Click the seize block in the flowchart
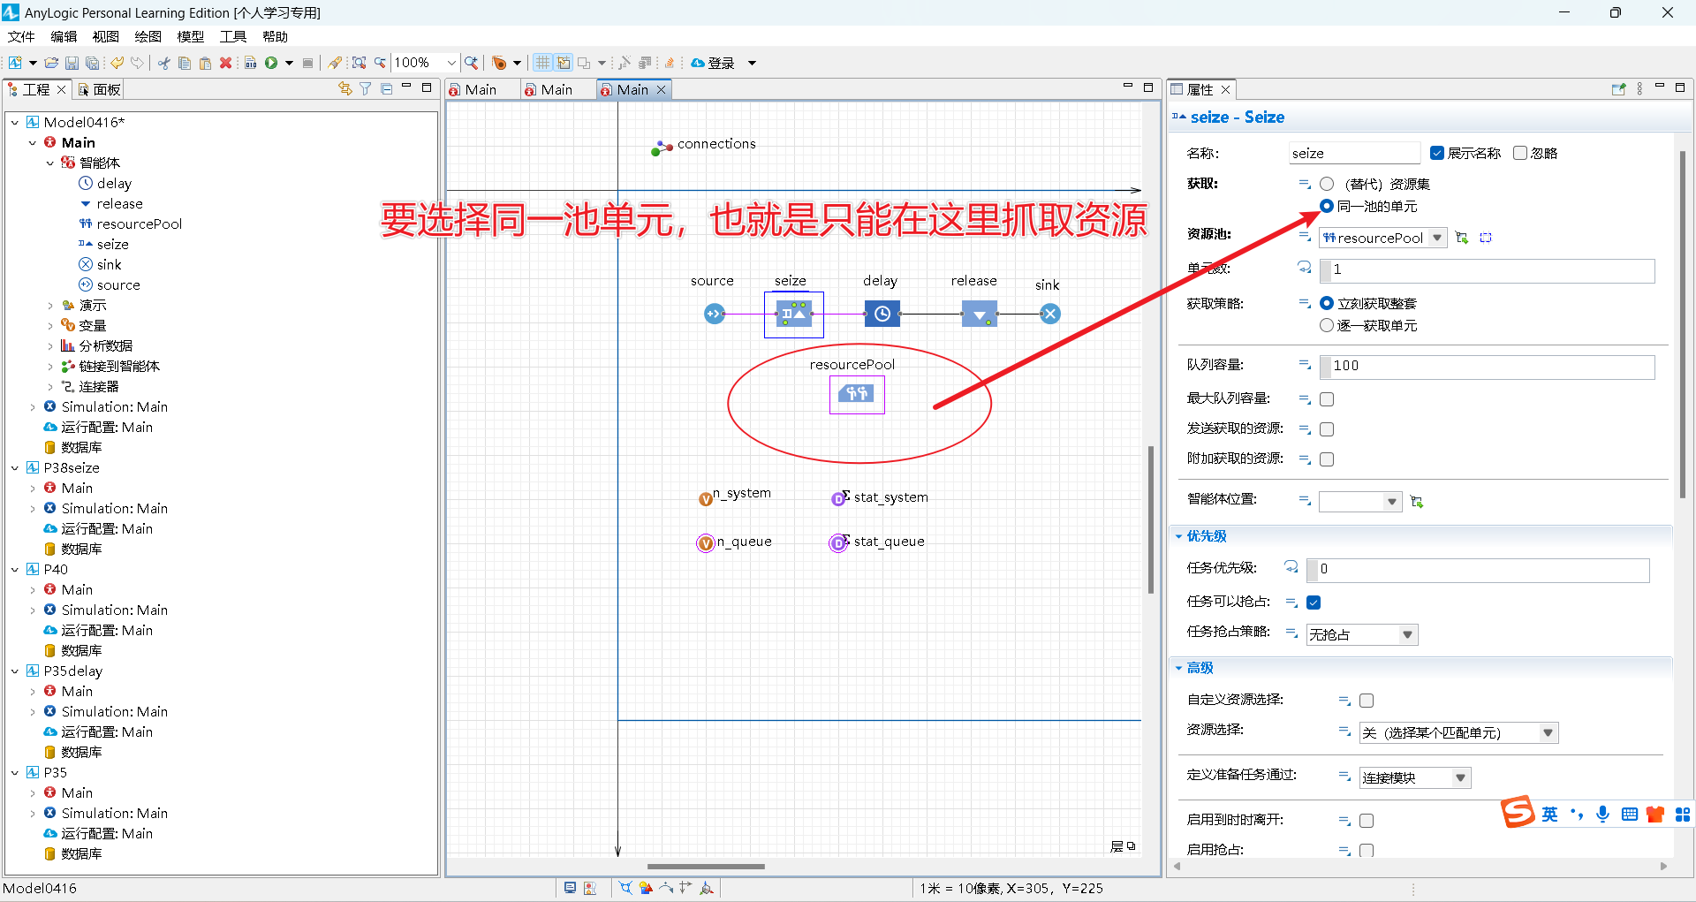Image resolution: width=1696 pixels, height=902 pixels. (792, 314)
